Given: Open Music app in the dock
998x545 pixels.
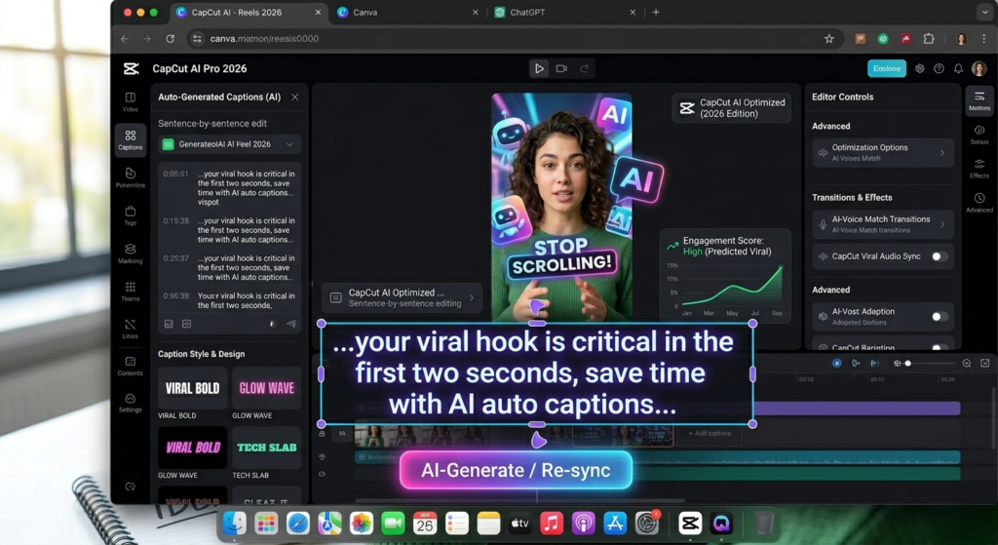Looking at the screenshot, I should coord(552,524).
